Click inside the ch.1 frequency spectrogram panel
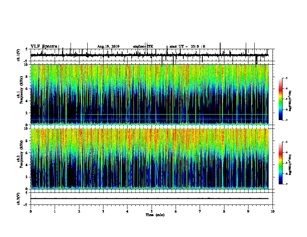 tap(150, 94)
